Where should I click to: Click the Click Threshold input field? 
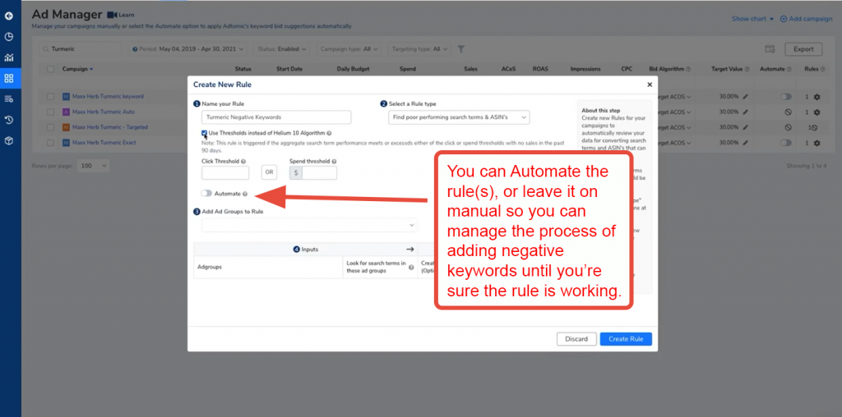[225, 173]
